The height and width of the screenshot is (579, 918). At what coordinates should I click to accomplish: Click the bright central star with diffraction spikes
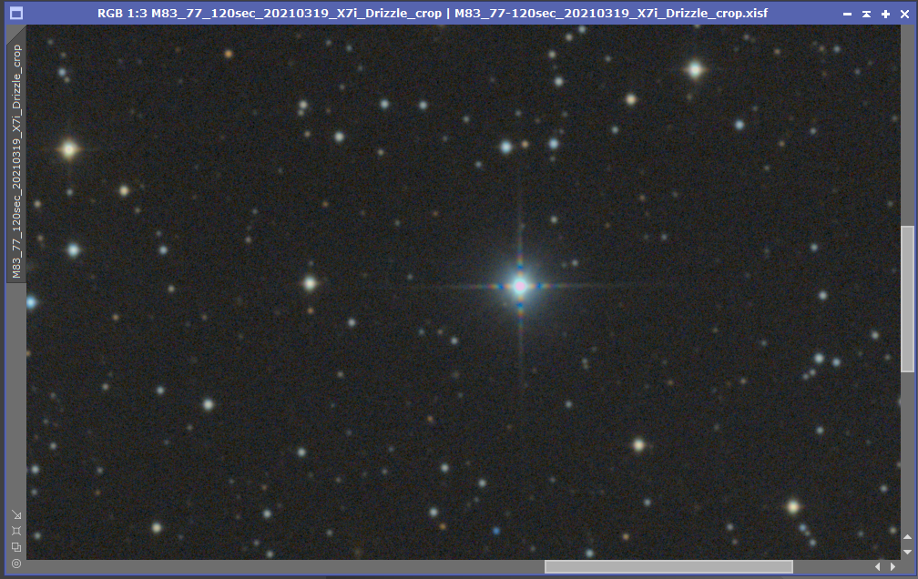tap(520, 286)
